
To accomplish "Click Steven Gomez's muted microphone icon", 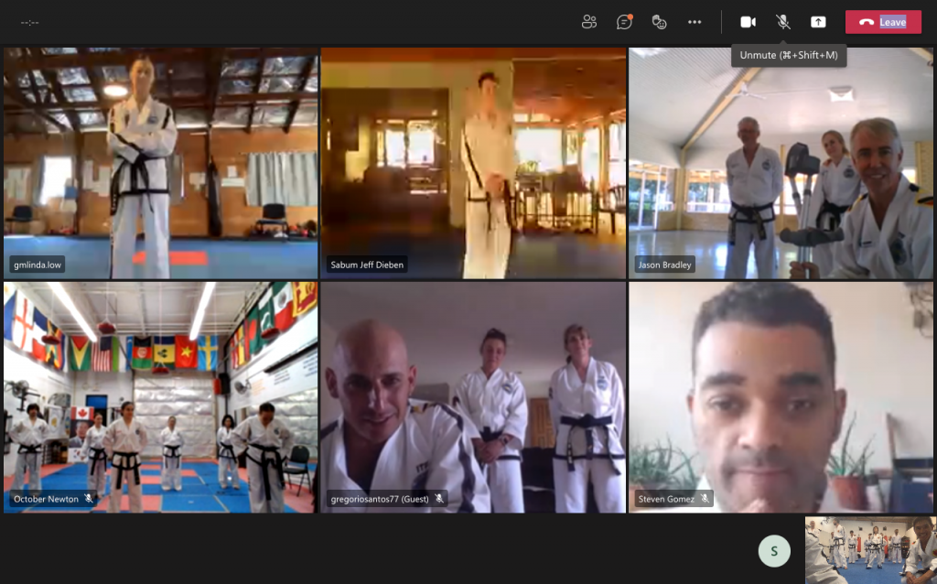I will pos(705,499).
